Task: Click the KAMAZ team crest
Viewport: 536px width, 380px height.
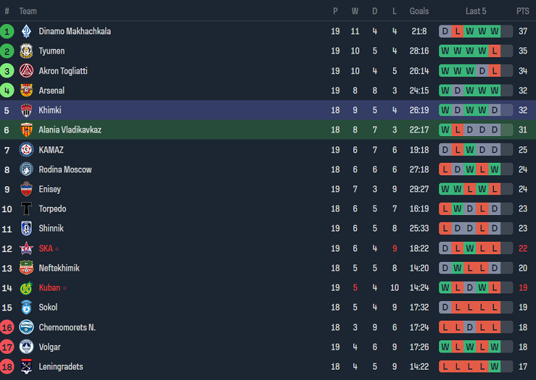Action: pos(26,150)
